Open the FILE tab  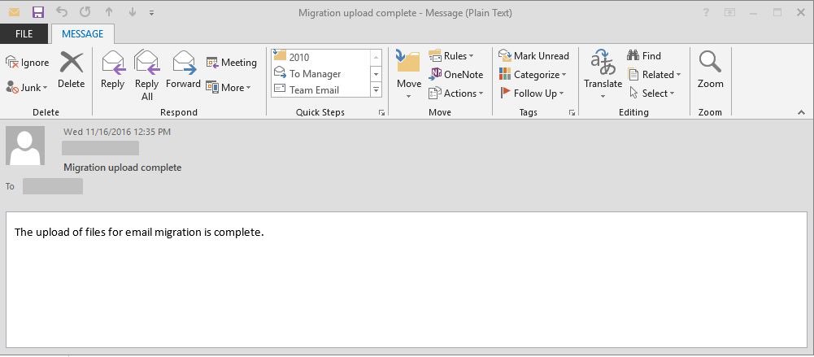tap(24, 33)
